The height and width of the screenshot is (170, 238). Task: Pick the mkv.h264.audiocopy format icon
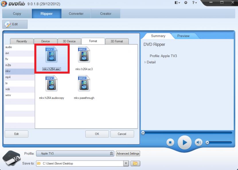pos(51,84)
